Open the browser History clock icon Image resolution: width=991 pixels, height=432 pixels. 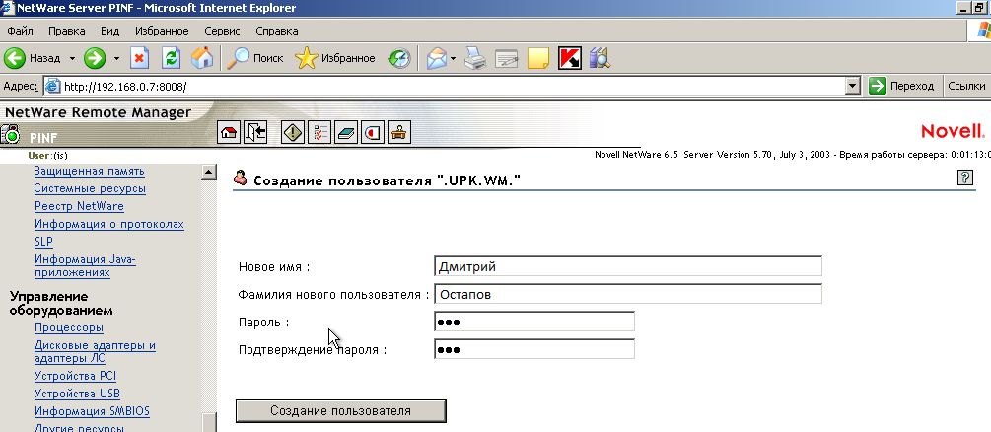(x=398, y=58)
